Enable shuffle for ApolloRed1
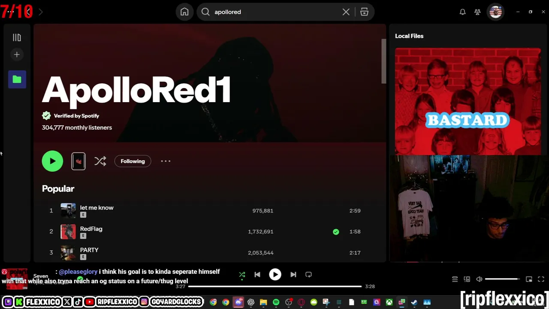The width and height of the screenshot is (549, 309). (100, 161)
